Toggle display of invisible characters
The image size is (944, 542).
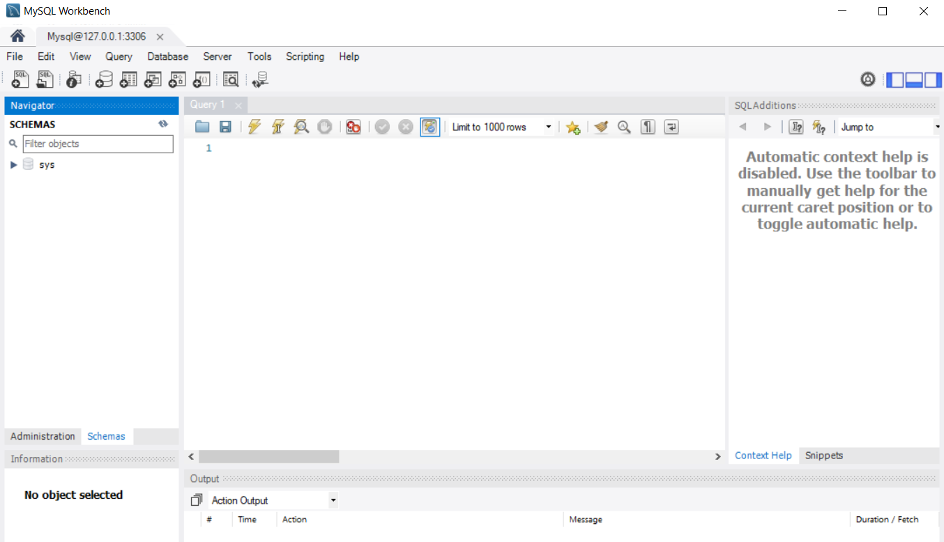pos(648,127)
